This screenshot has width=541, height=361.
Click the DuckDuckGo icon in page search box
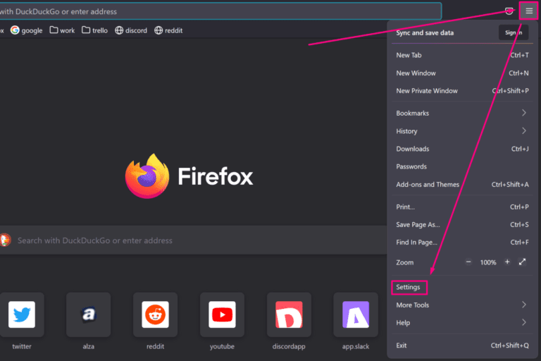tap(5, 240)
